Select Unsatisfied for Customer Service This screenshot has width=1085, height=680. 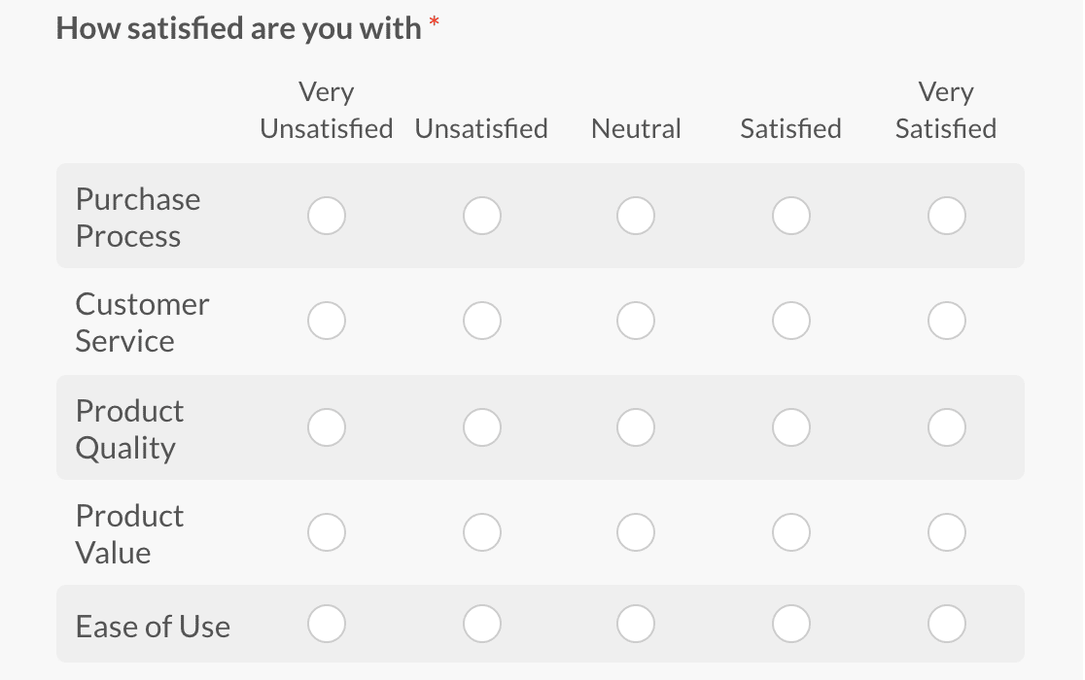pos(482,320)
